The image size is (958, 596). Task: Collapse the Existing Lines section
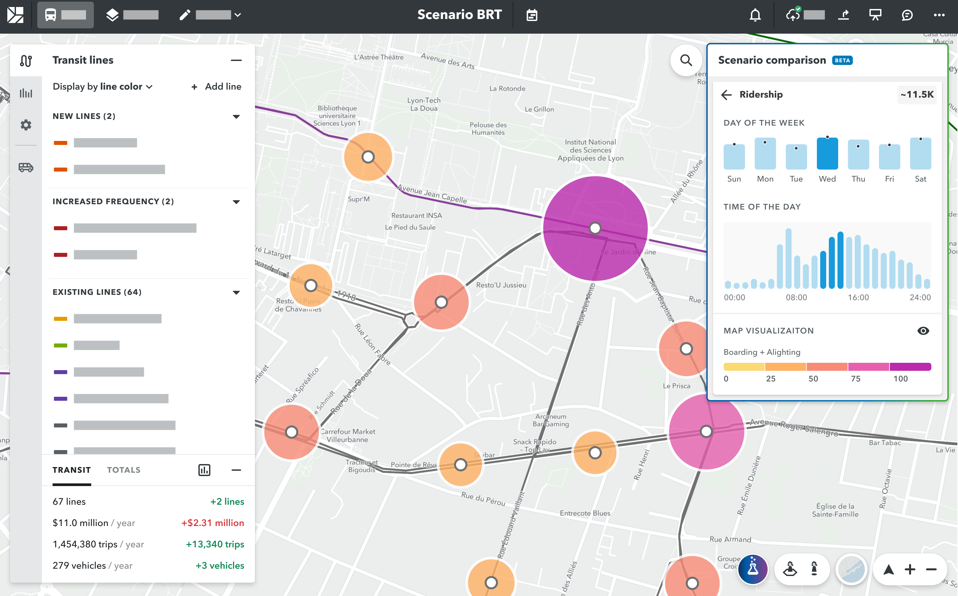click(x=236, y=292)
